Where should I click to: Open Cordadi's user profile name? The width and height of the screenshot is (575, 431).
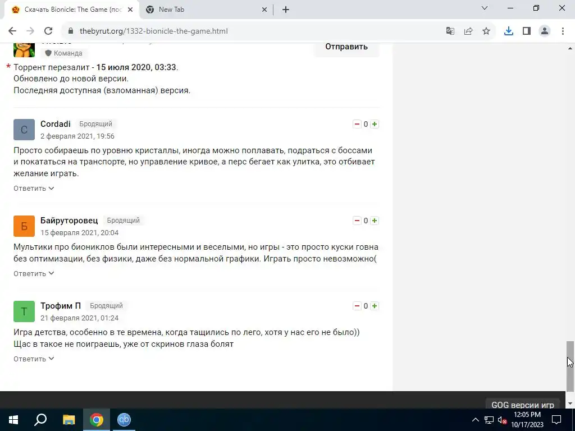click(x=56, y=124)
